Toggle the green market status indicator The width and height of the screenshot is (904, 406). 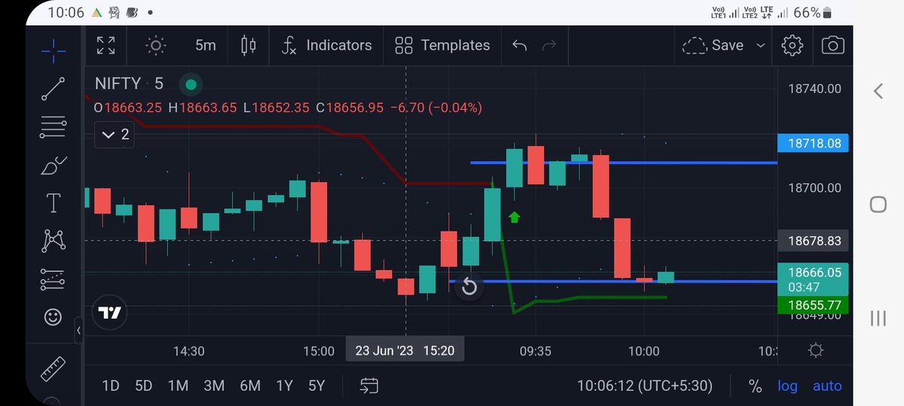tap(191, 84)
